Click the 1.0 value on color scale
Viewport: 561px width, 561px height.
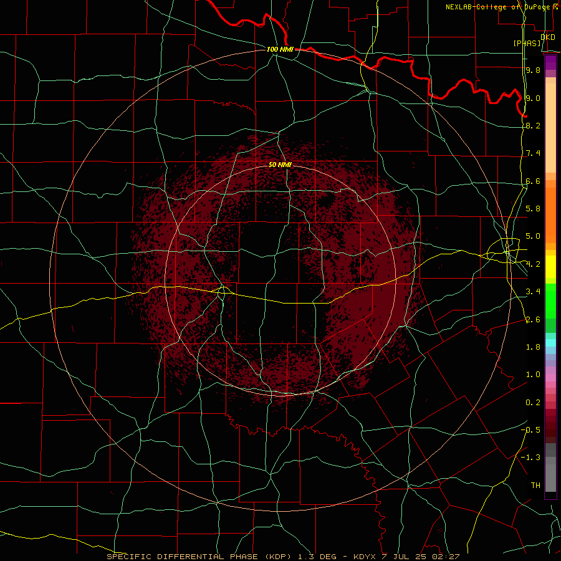(533, 375)
